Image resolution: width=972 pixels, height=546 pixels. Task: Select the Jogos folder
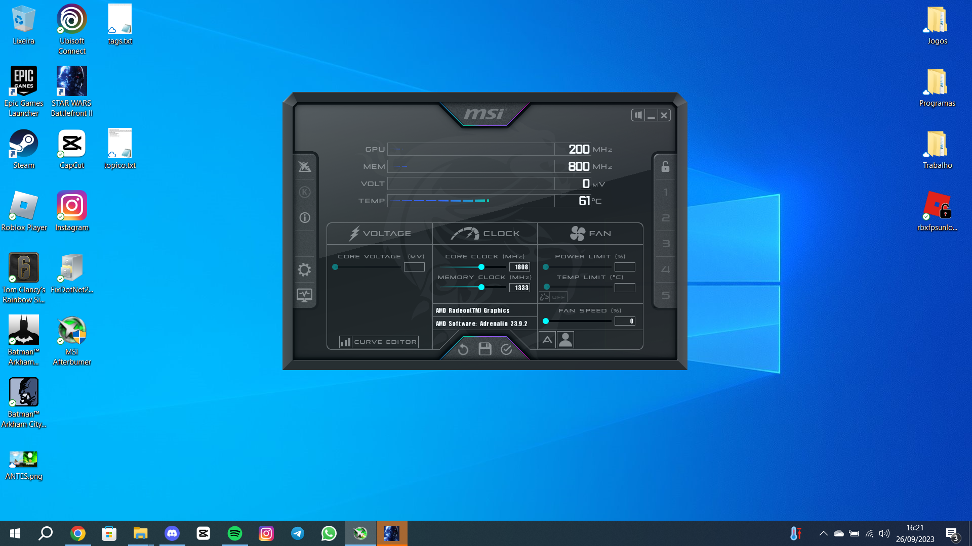tap(937, 25)
